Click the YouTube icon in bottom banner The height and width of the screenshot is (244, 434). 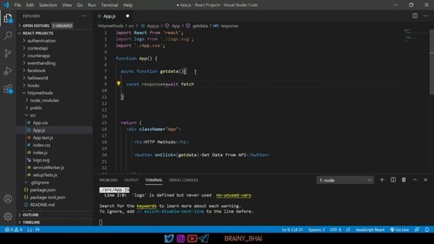coord(192,239)
